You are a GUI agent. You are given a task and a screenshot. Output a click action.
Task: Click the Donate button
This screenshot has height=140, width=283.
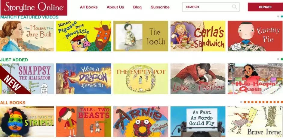click(265, 7)
